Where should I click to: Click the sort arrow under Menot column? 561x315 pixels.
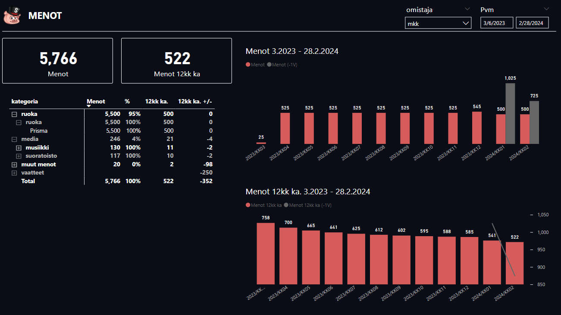click(x=89, y=106)
